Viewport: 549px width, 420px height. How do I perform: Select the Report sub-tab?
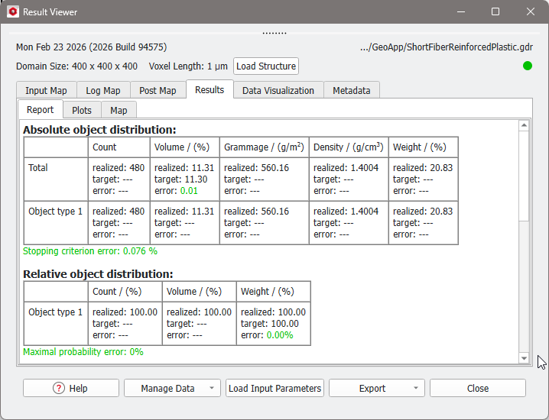pyautogui.click(x=41, y=109)
